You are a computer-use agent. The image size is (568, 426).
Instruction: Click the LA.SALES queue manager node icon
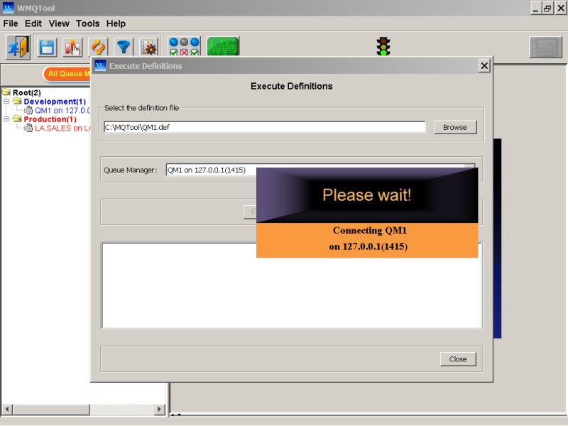coord(28,128)
